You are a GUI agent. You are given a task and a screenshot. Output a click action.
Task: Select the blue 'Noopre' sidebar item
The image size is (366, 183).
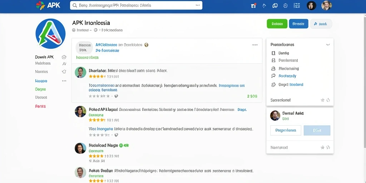(41, 81)
